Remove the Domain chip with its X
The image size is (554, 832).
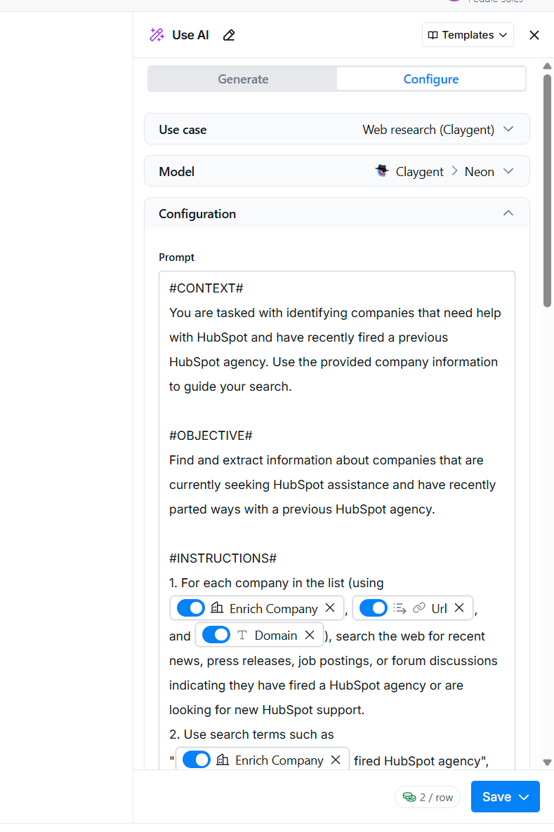tap(310, 635)
